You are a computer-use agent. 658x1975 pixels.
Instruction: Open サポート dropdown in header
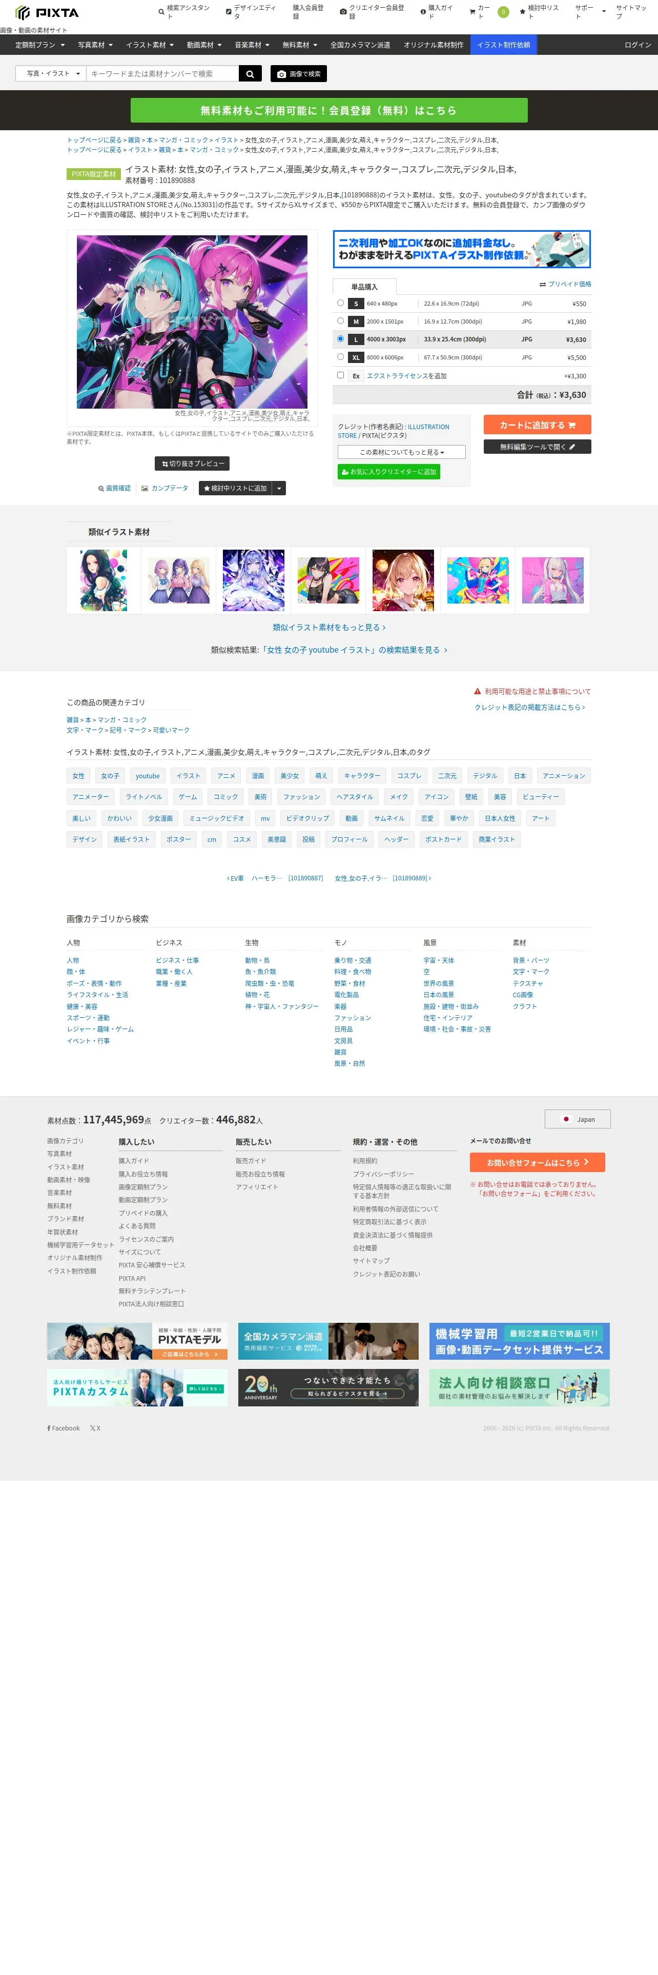tap(590, 12)
